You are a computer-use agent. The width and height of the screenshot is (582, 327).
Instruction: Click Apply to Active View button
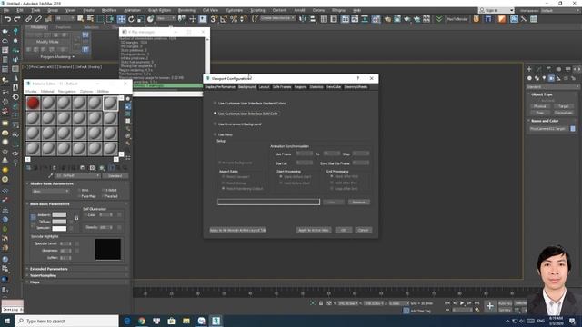point(314,230)
